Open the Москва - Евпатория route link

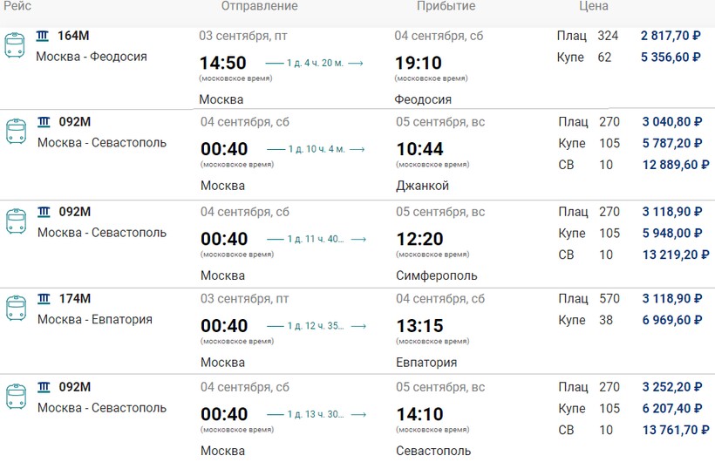94,319
